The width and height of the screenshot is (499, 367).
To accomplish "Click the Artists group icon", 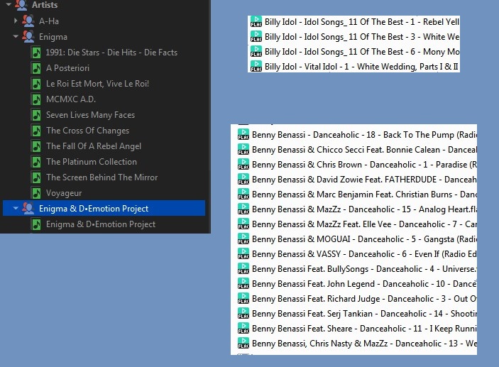I will pos(21,5).
